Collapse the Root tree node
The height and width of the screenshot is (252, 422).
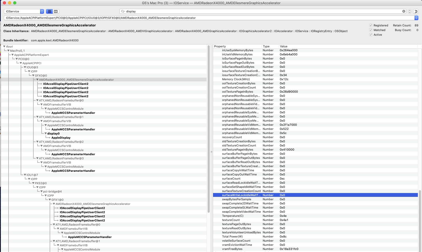click(x=4, y=47)
